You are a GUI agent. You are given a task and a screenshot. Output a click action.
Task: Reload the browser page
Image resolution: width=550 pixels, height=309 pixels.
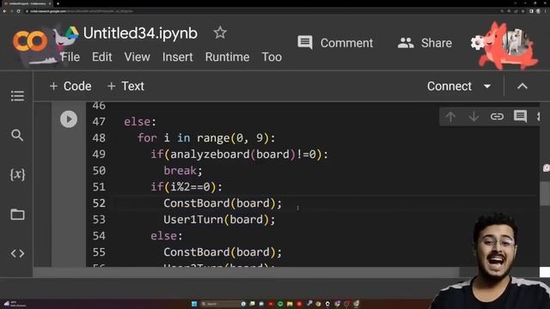coord(19,11)
